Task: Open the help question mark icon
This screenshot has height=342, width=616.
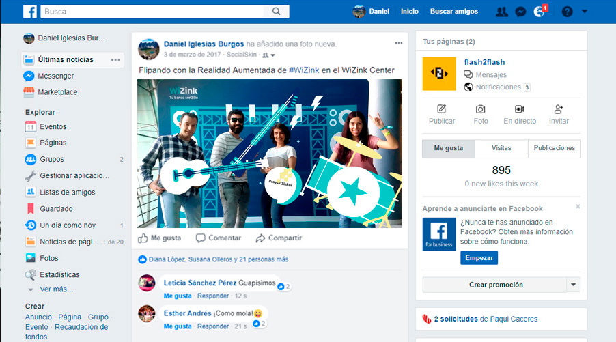Action: 567,12
